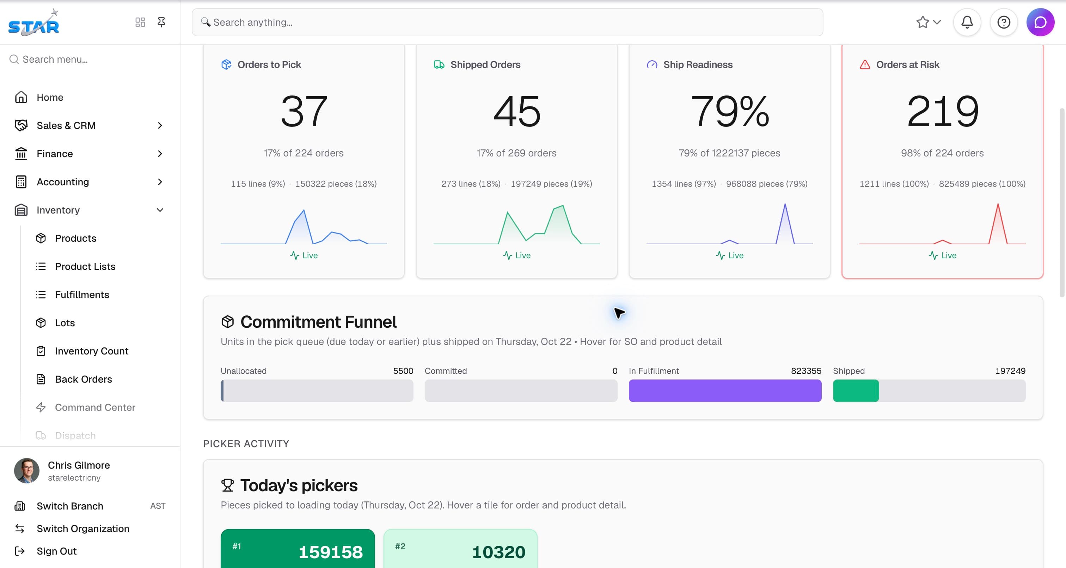Click the favorites star icon
Image resolution: width=1066 pixels, height=568 pixels.
(923, 22)
